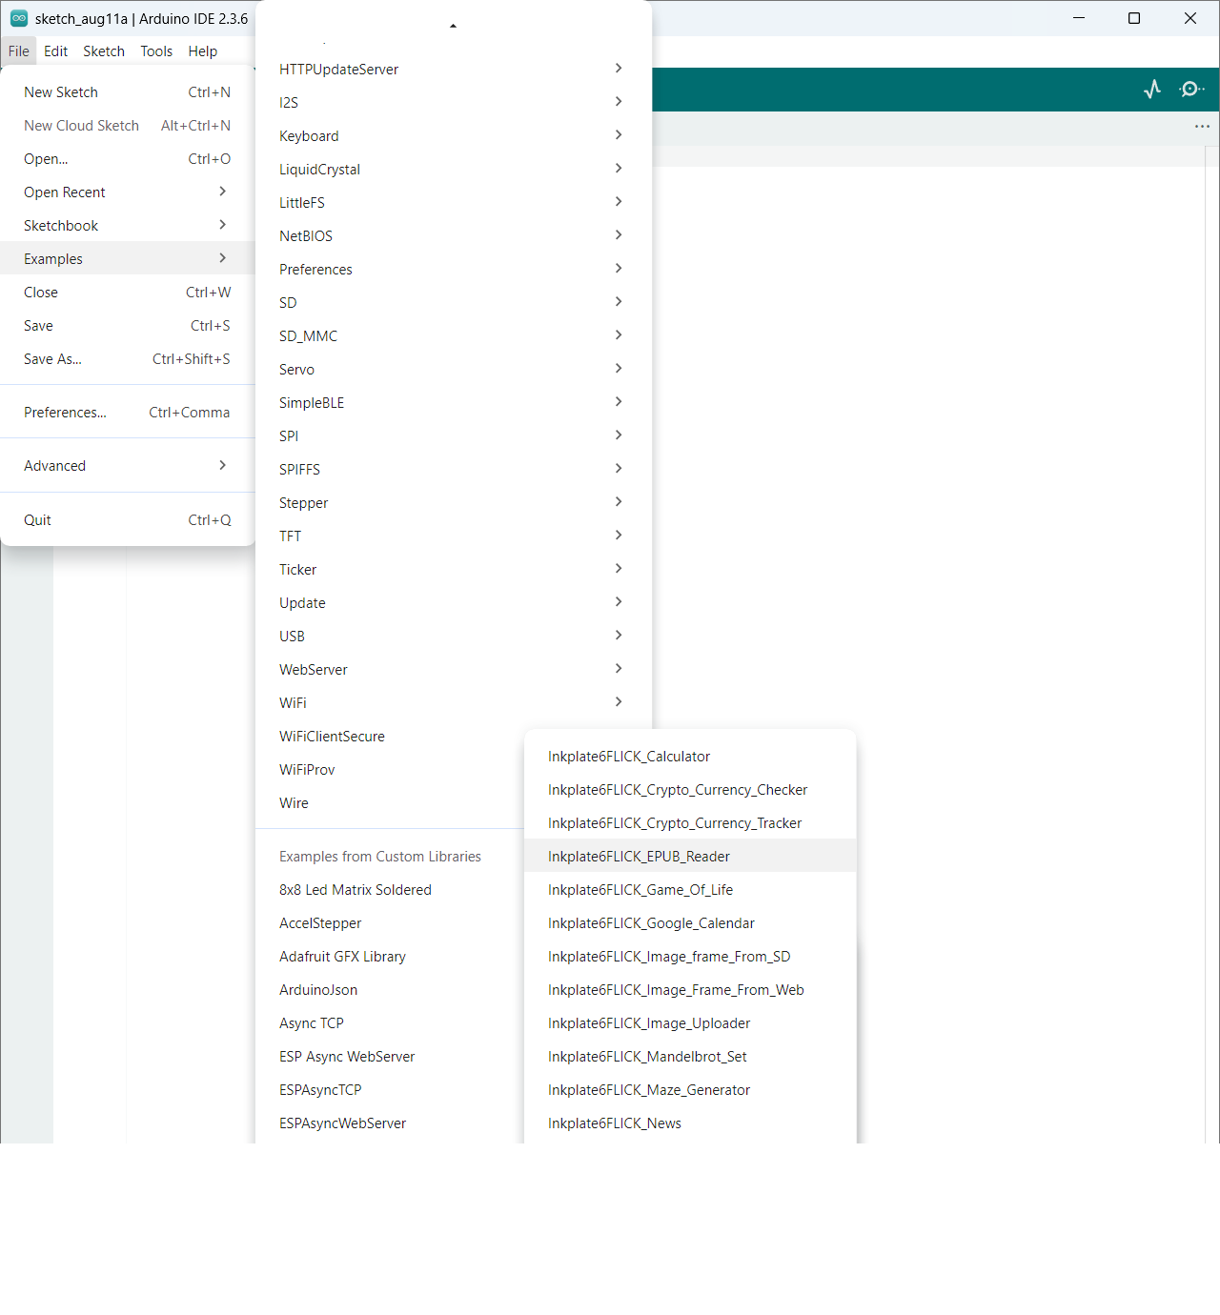Click the three-dot editor options icon
The width and height of the screenshot is (1220, 1315).
(x=1202, y=127)
